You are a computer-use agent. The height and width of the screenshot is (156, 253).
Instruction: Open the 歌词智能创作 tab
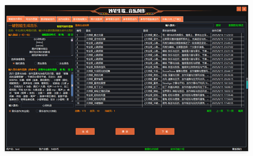[48, 19]
